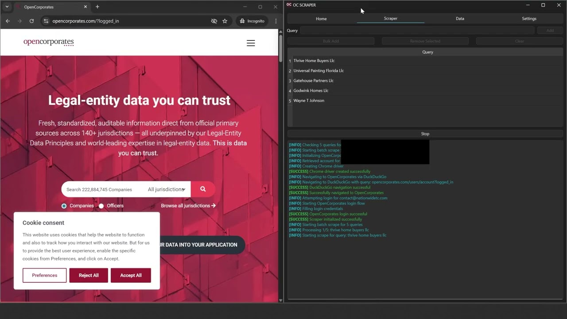Image resolution: width=567 pixels, height=319 pixels.
Task: Stop the running scrape
Action: [425, 134]
